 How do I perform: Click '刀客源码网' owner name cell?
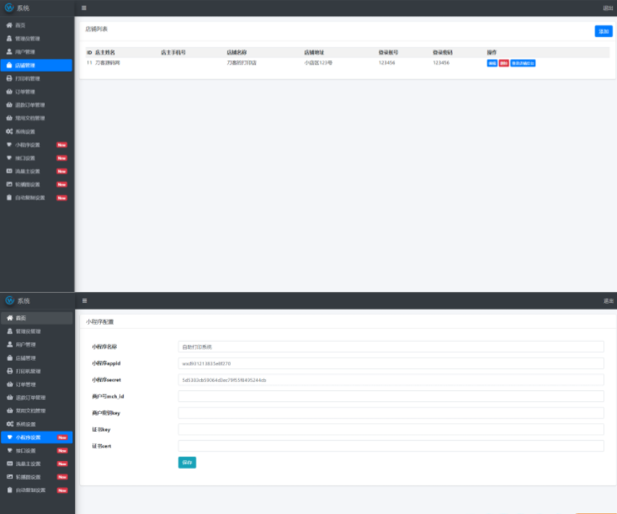108,62
